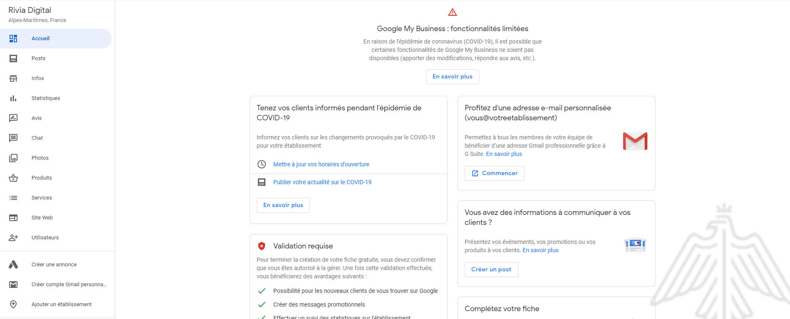Click the Avis review icon

[13, 118]
